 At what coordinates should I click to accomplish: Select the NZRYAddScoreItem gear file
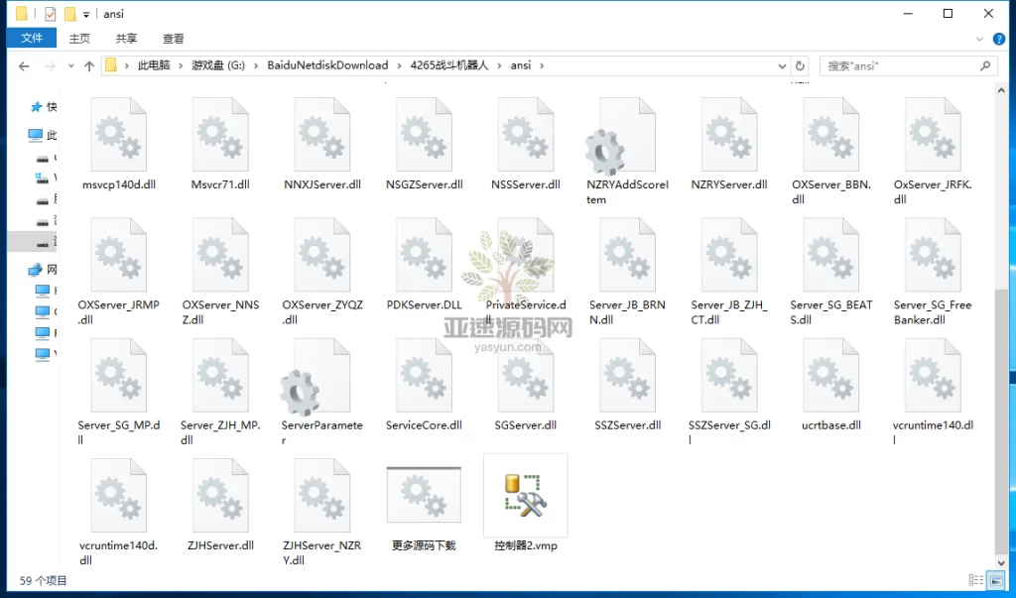coord(626,157)
